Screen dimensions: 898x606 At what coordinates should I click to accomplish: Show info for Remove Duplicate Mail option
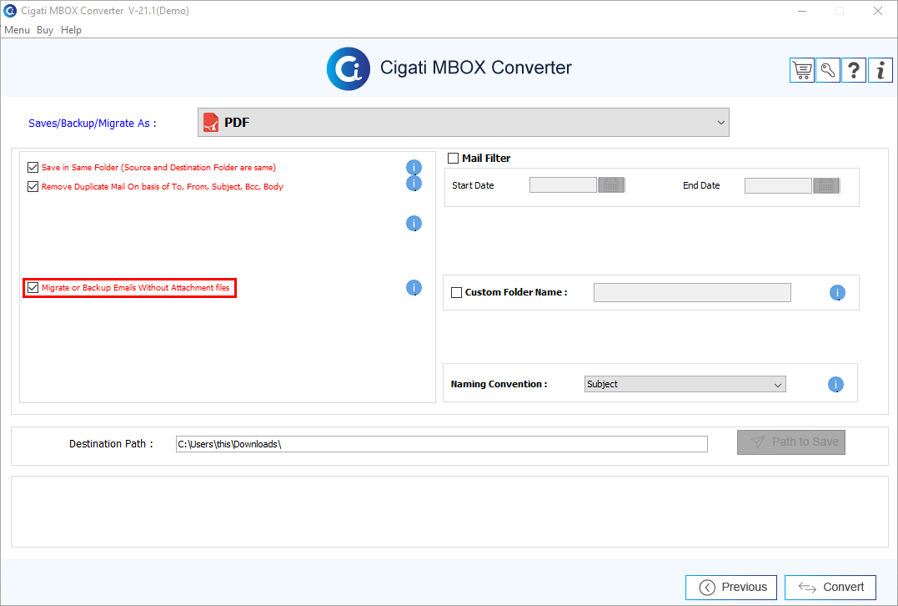414,184
